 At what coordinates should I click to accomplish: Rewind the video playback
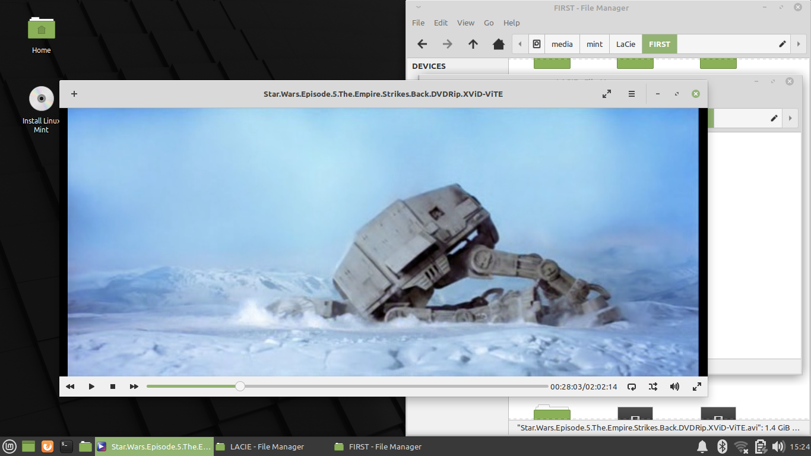point(70,387)
